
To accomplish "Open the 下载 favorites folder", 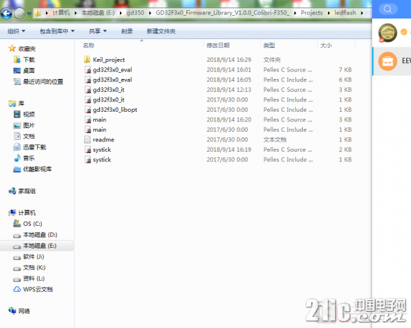I will click(29, 60).
